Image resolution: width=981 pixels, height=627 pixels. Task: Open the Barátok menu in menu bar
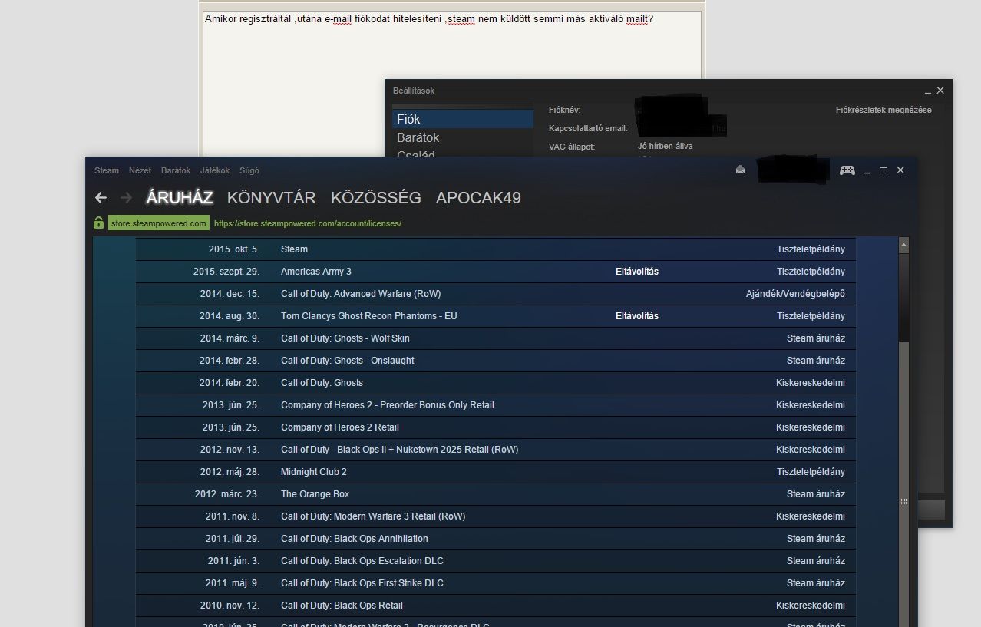point(176,170)
